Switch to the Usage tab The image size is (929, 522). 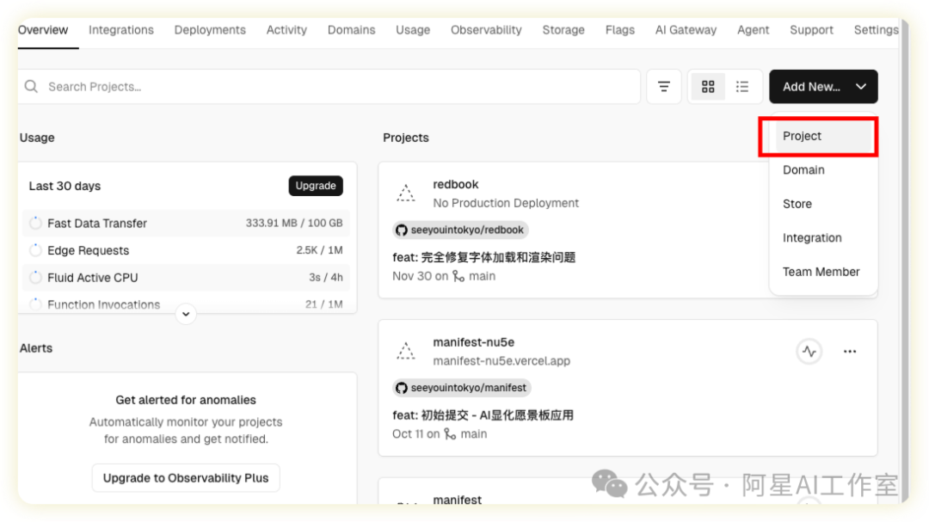coord(413,30)
